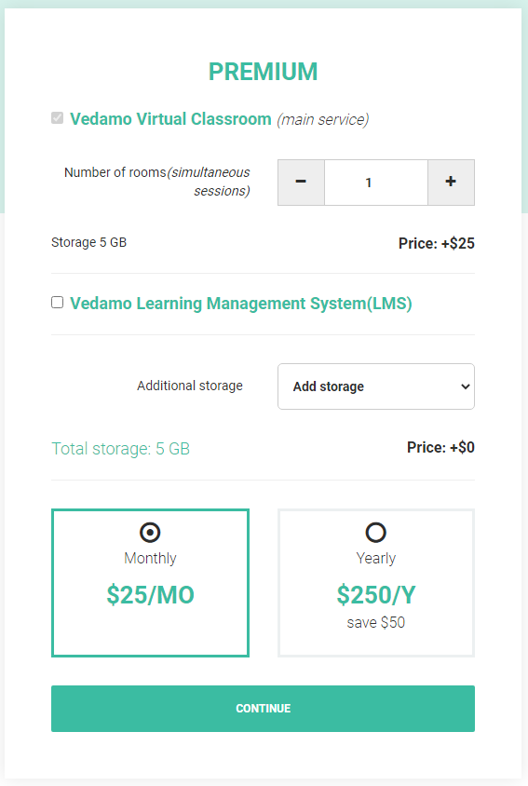Click the CONTINUE button
The image size is (528, 786).
[x=263, y=709]
